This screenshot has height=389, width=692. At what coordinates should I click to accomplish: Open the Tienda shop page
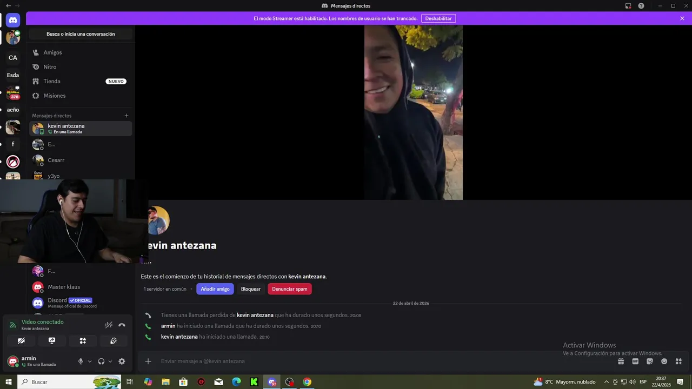81,81
